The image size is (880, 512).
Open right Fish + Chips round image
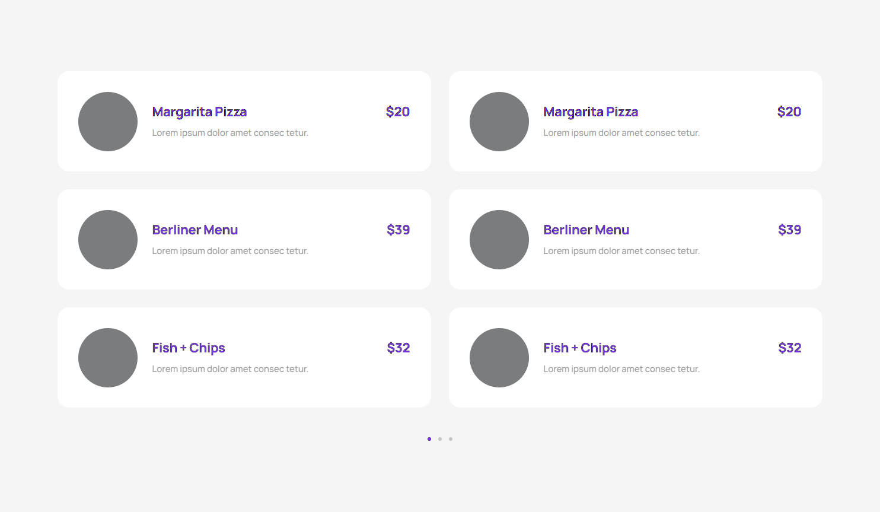coord(499,358)
